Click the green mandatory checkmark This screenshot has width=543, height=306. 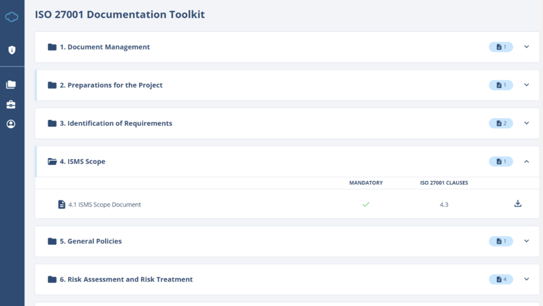(x=366, y=205)
